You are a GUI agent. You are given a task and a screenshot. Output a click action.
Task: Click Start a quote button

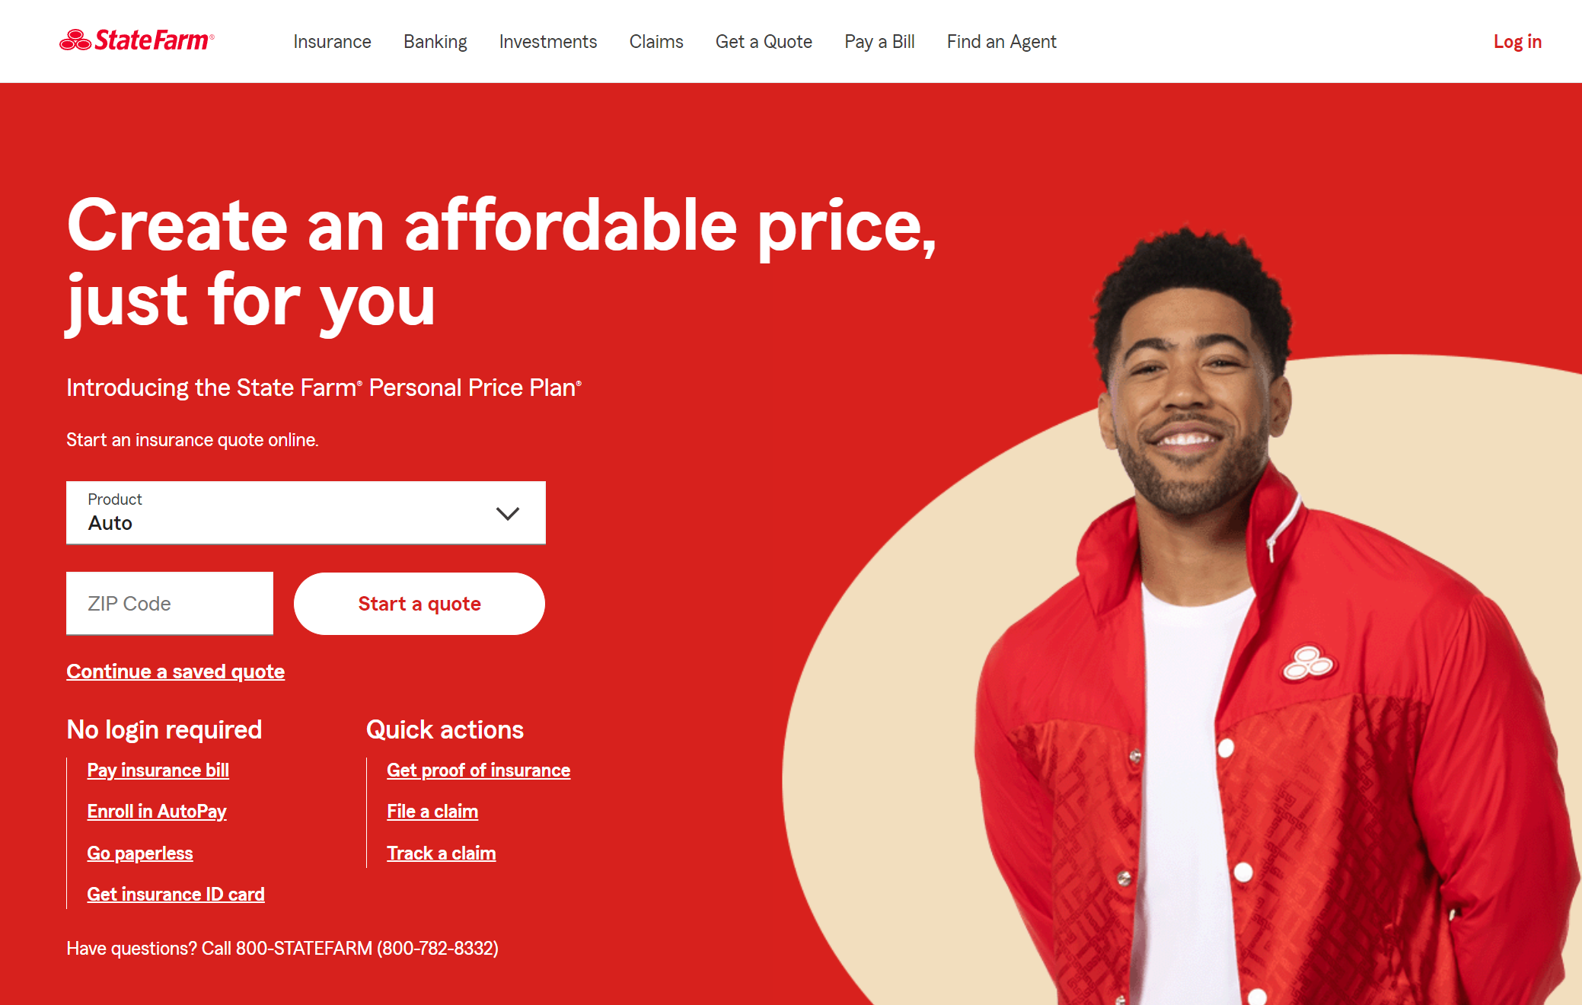pyautogui.click(x=419, y=601)
